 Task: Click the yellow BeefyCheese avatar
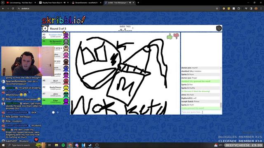point(66,88)
